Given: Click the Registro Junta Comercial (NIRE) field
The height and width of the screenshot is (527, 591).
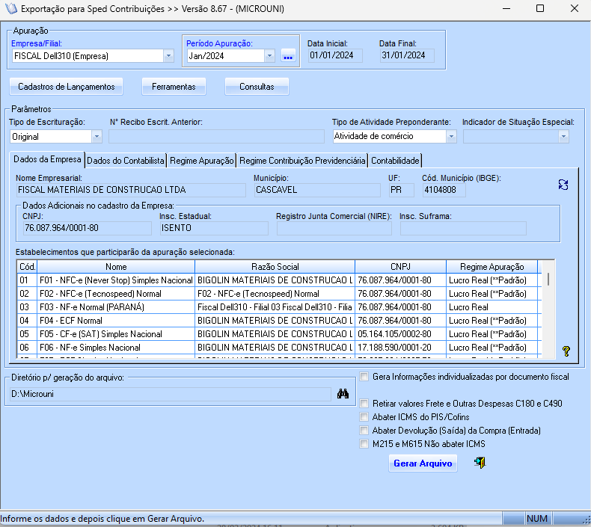Looking at the screenshot, I should (x=334, y=228).
